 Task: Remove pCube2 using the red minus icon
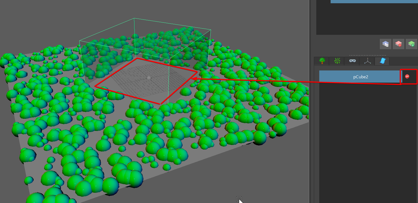[407, 77]
